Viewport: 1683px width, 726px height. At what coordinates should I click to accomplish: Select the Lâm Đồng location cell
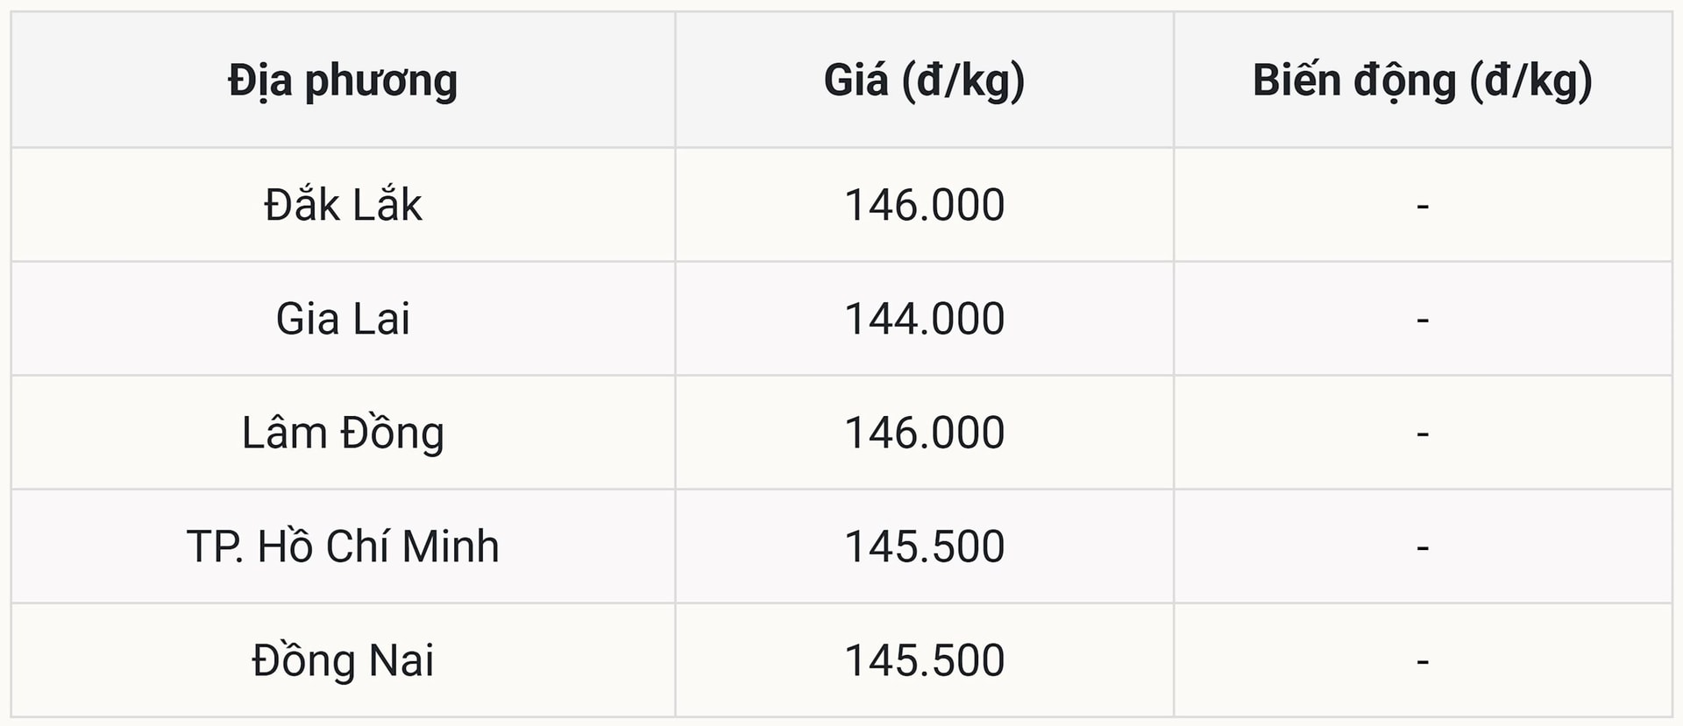pos(343,433)
